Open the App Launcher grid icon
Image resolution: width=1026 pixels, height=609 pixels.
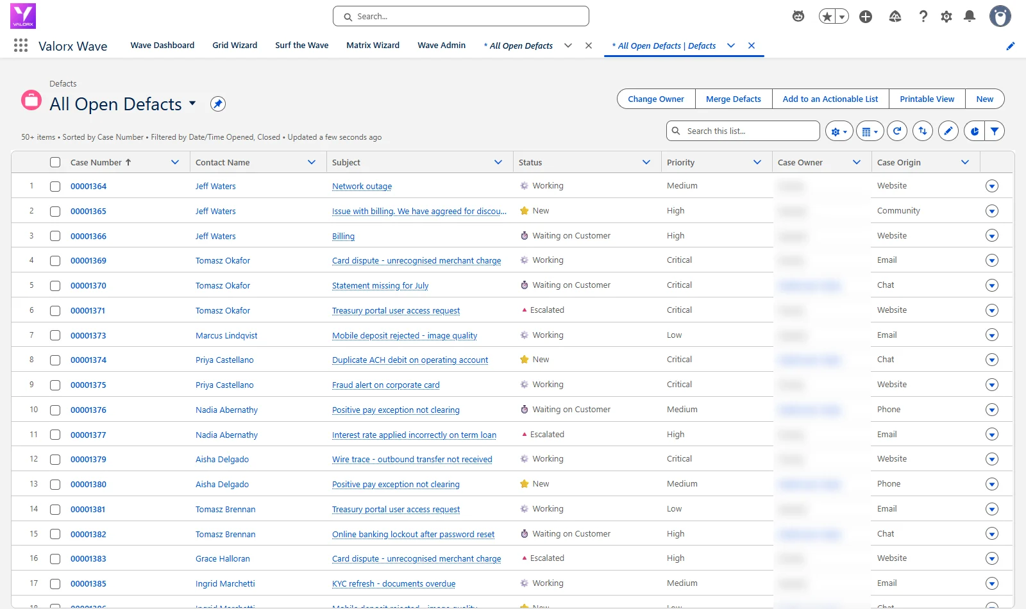pyautogui.click(x=21, y=46)
